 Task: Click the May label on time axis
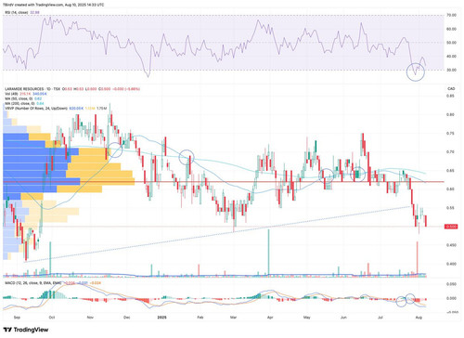(x=306, y=318)
